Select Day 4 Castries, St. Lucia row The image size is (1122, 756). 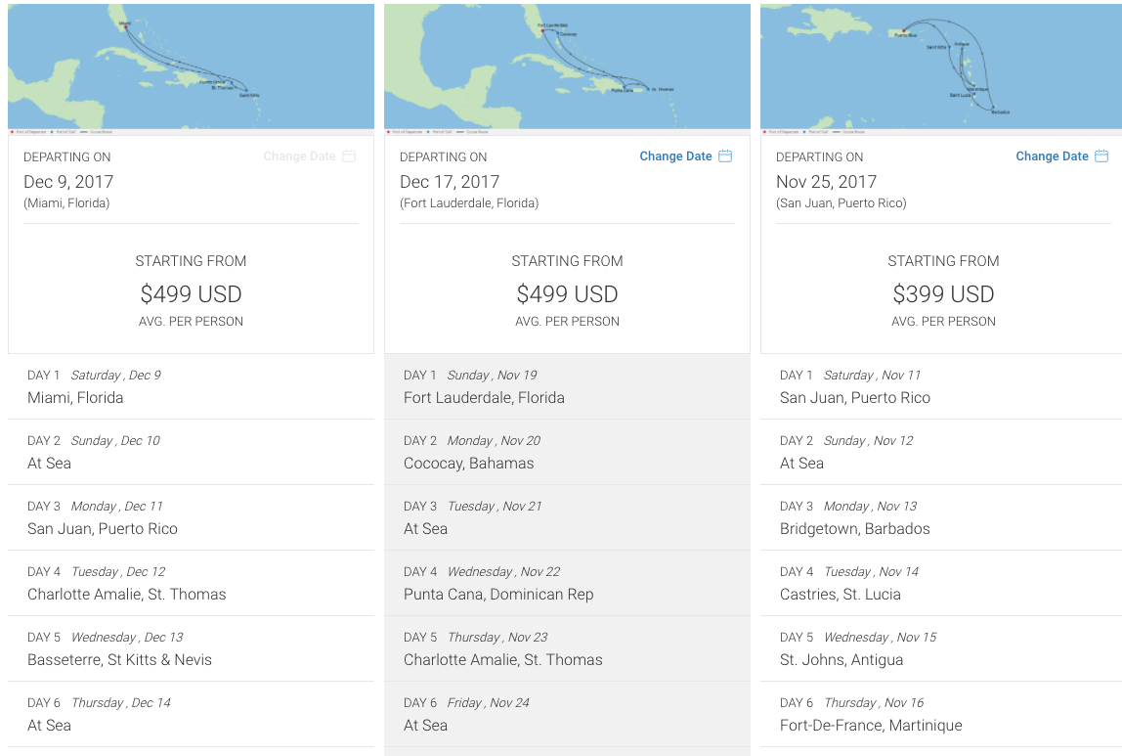click(941, 583)
